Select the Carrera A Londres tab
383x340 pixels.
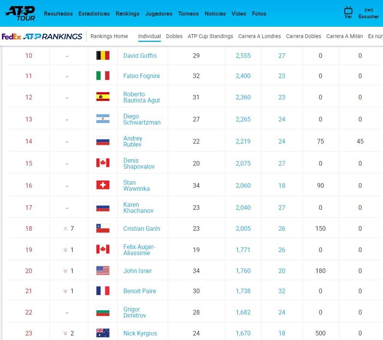click(x=260, y=36)
